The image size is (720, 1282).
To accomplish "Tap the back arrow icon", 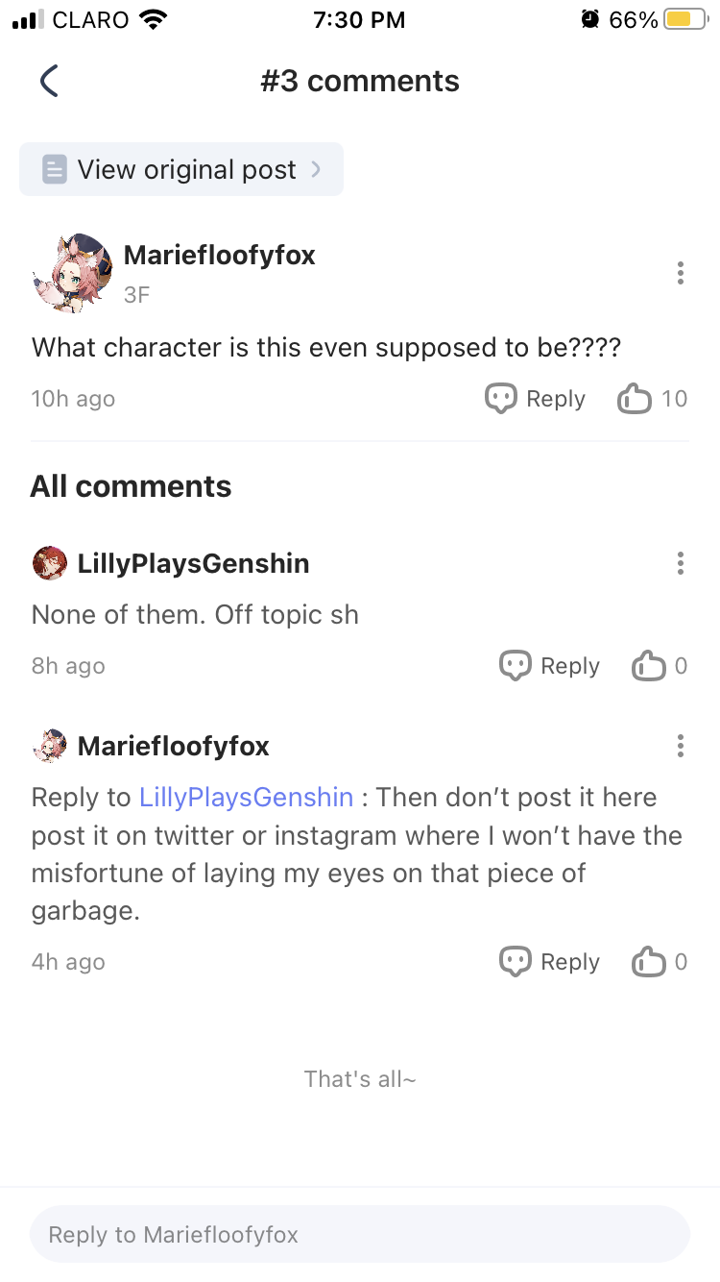I will (50, 82).
